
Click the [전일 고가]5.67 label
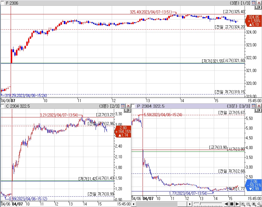pos(231,113)
